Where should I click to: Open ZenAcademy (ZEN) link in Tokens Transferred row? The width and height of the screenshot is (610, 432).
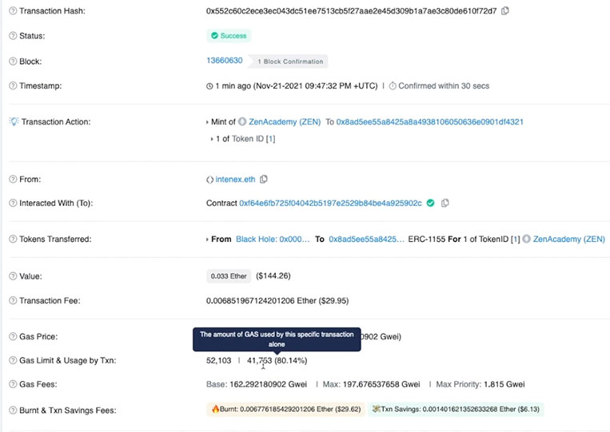click(569, 239)
